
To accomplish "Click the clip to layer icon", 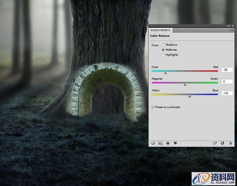I will 168,143.
